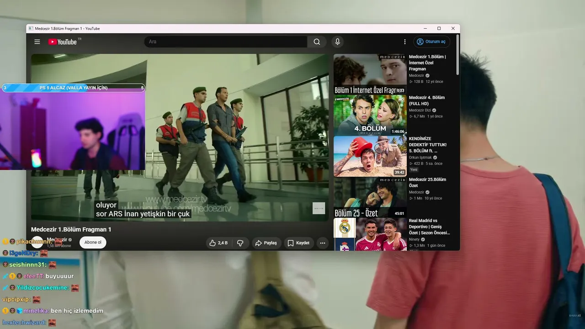
Task: Like the video showing 2,4 B
Action: point(218,243)
